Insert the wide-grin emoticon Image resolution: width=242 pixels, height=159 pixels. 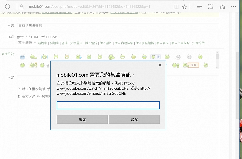coord(123,57)
